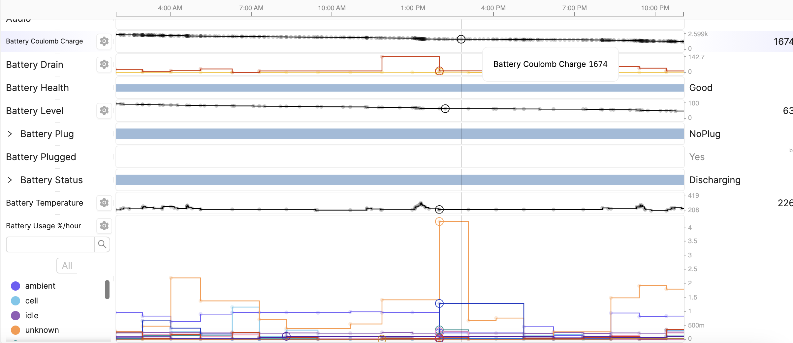Image resolution: width=793 pixels, height=343 pixels.
Task: Toggle the cell series legend dot
Action: pos(16,301)
